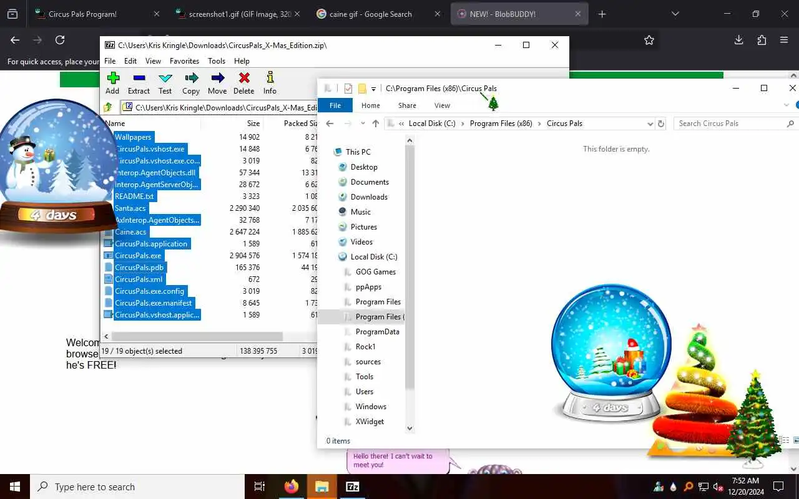Image resolution: width=799 pixels, height=499 pixels.
Task: Select Pictures in navigation pane
Action: click(x=364, y=227)
